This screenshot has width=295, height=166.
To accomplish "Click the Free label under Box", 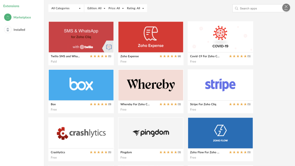I will click(54, 110).
